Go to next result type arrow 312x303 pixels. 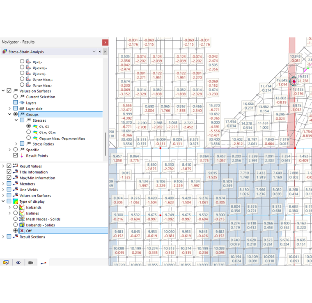tap(105, 51)
